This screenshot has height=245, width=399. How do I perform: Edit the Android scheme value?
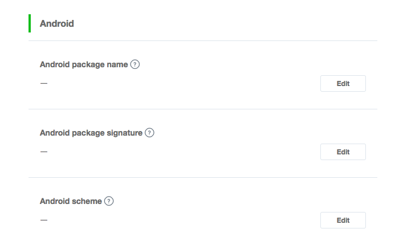coord(343,220)
